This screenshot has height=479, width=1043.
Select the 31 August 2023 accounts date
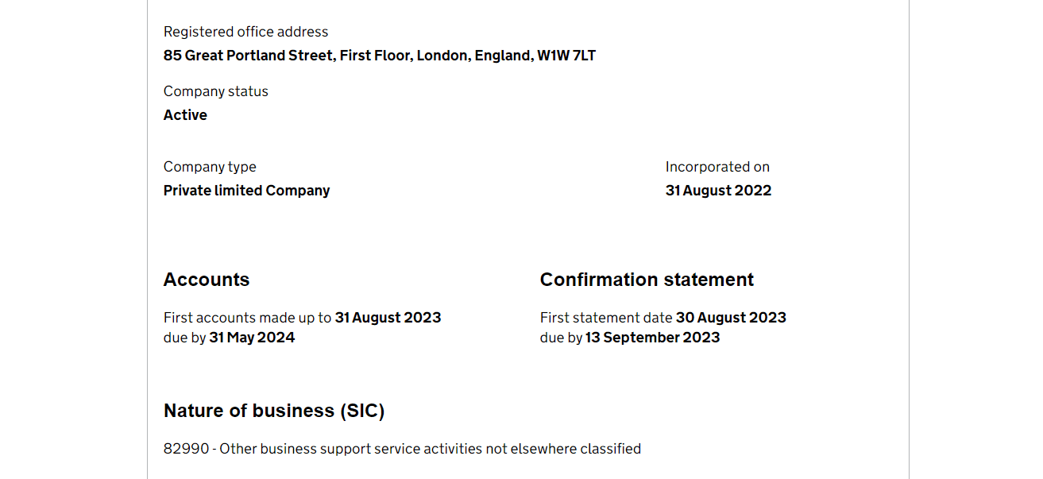pos(388,318)
